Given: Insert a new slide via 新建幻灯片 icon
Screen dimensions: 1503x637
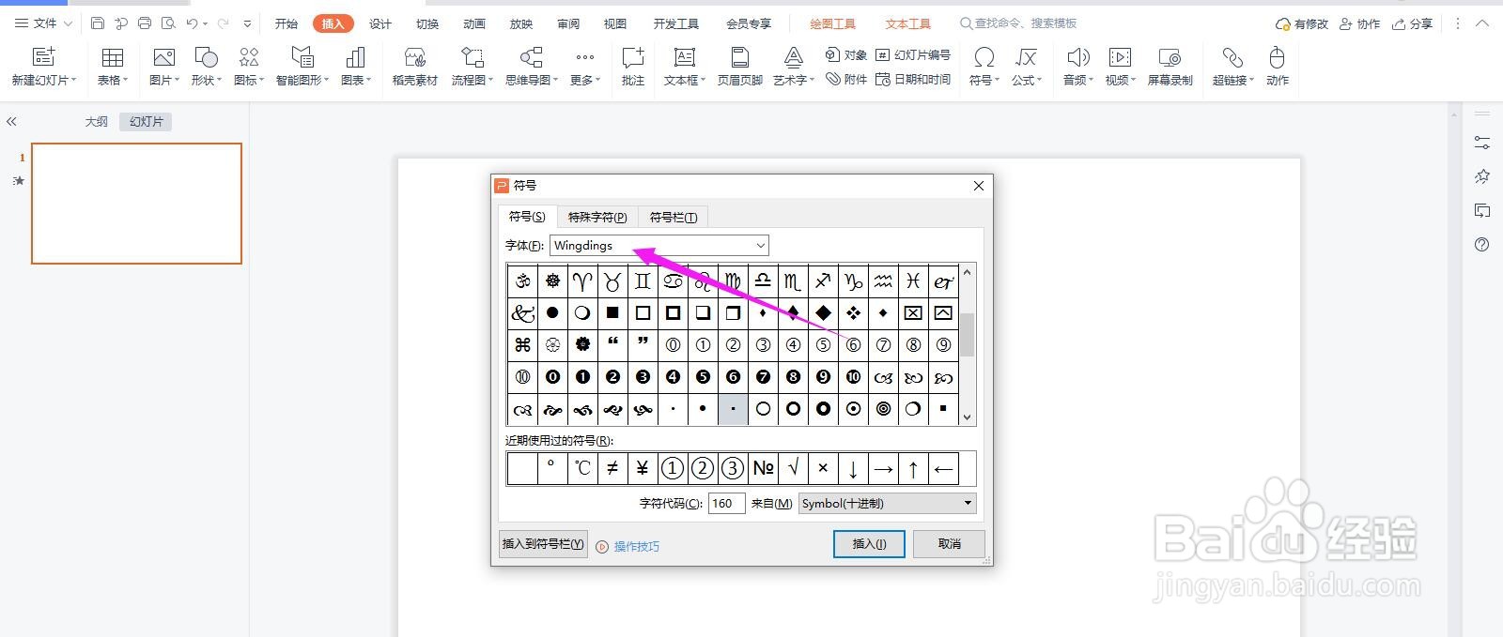Looking at the screenshot, I should click(x=43, y=57).
